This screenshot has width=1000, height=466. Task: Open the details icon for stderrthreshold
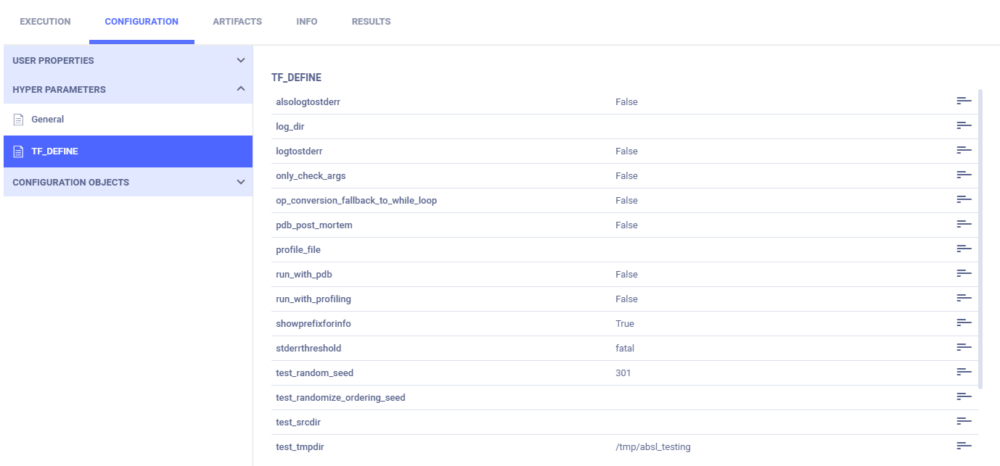tap(964, 348)
